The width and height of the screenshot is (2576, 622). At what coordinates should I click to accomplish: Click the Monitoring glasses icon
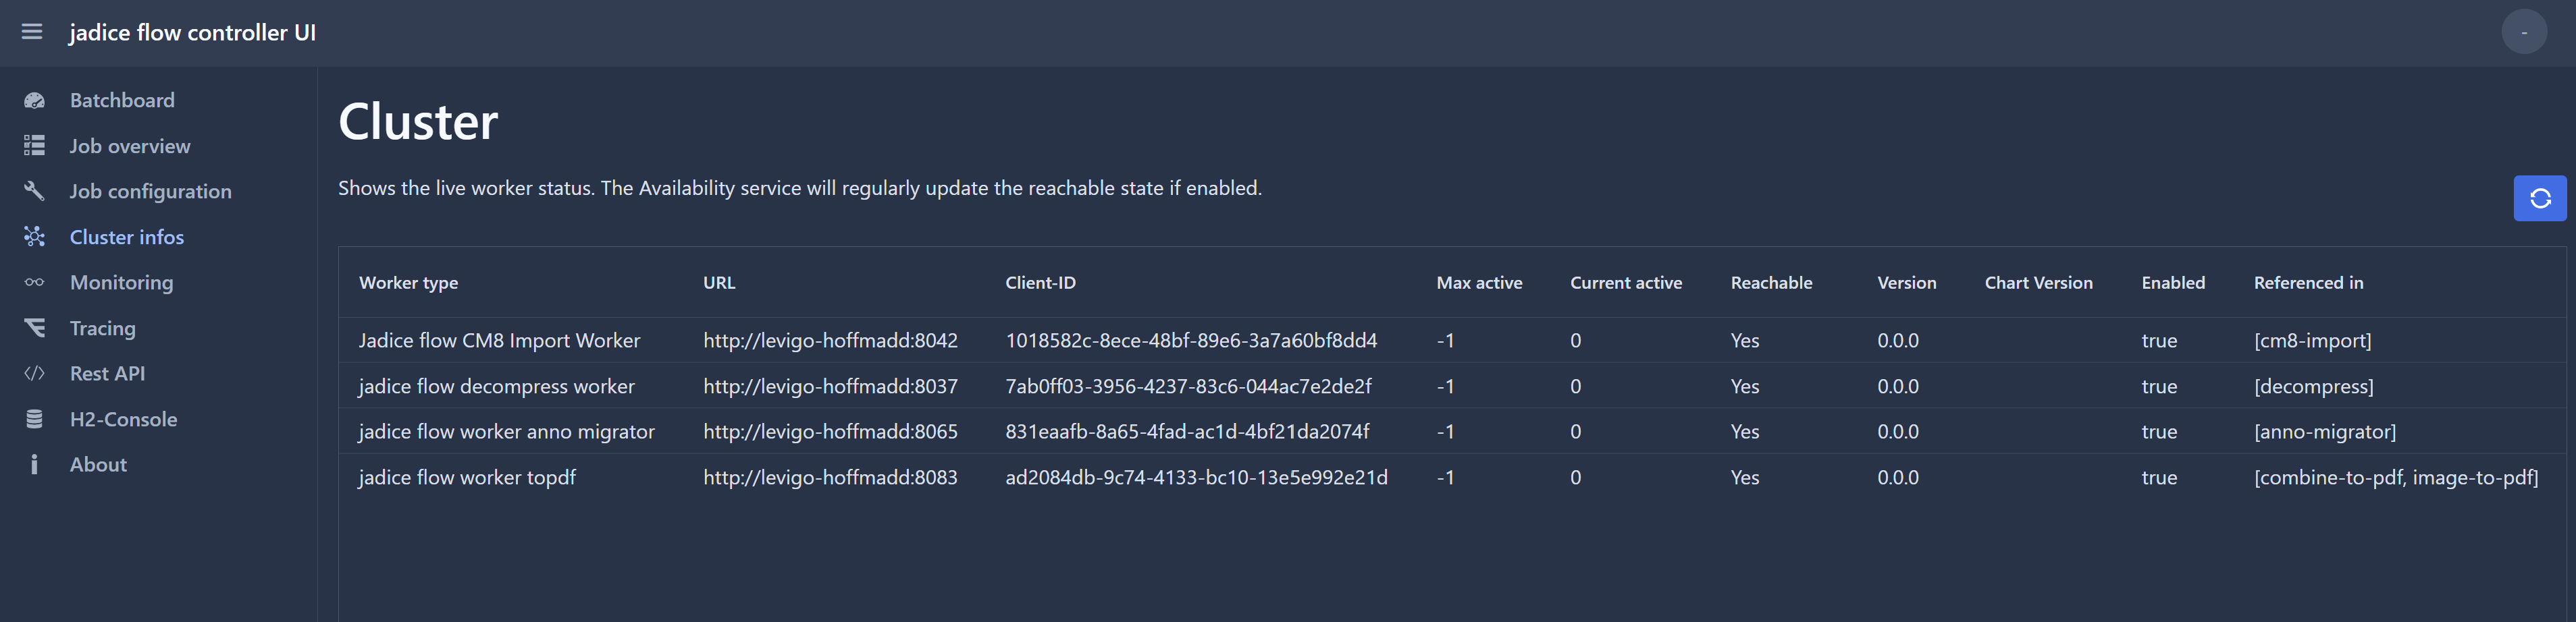[x=34, y=283]
